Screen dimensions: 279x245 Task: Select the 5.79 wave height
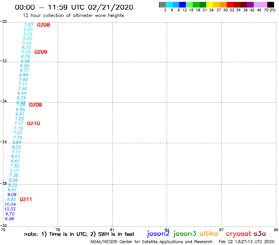[x=28, y=34]
